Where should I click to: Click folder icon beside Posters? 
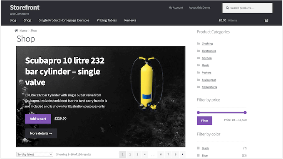click(199, 72)
